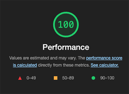Click the 50–89 legend range label
Image resolution: width=129 pixels, height=94 pixels.
tap(68, 78)
